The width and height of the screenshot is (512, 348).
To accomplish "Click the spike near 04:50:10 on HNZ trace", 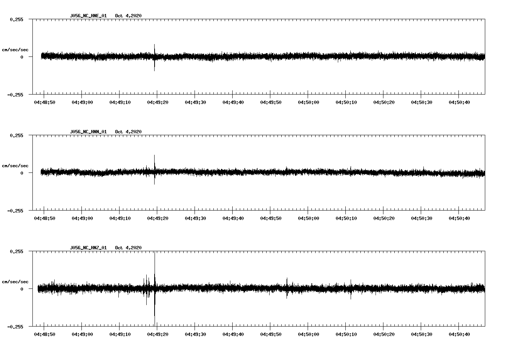I will [x=350, y=290].
